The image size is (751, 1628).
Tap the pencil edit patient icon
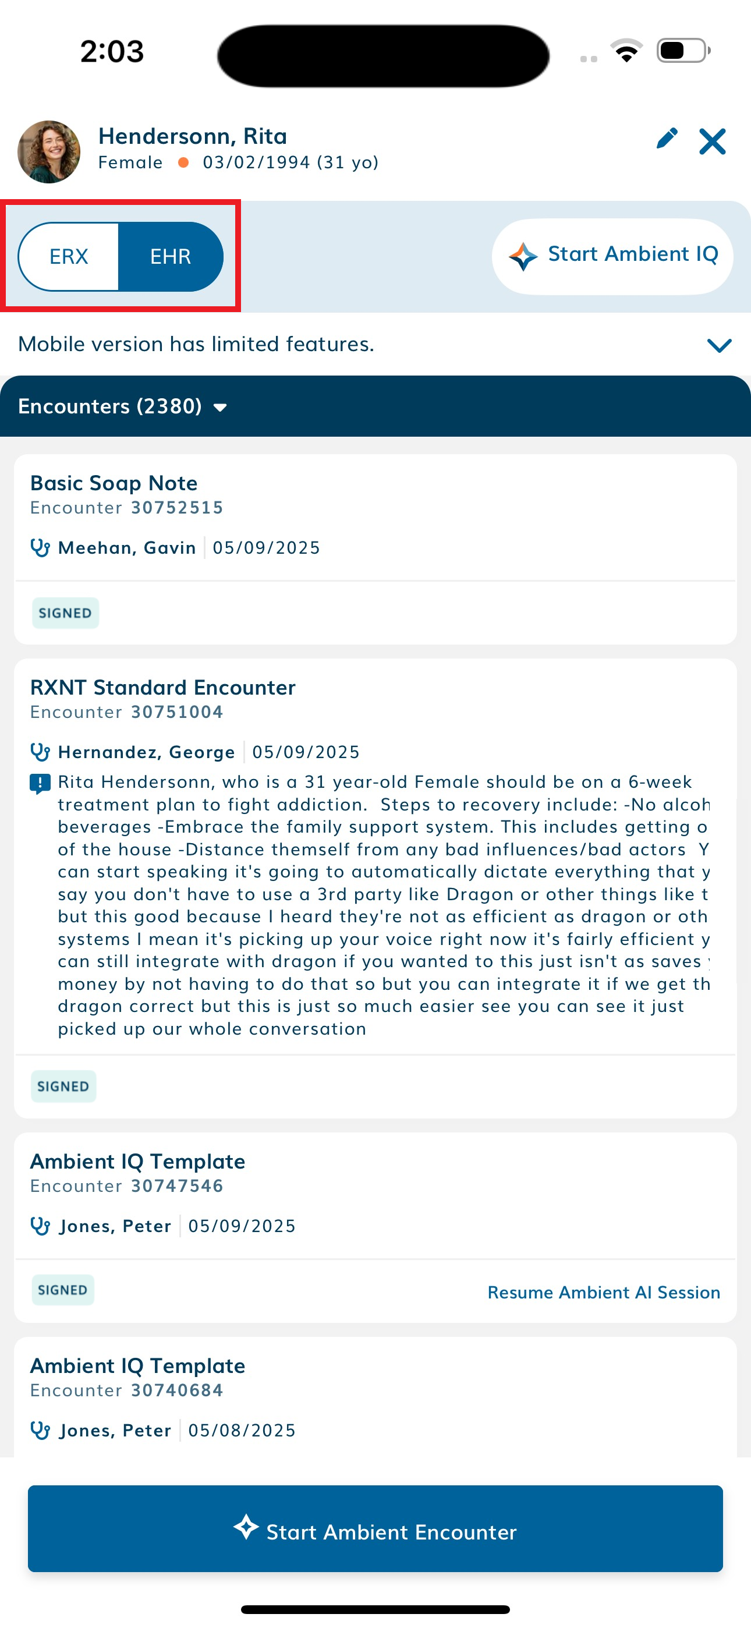pyautogui.click(x=667, y=139)
